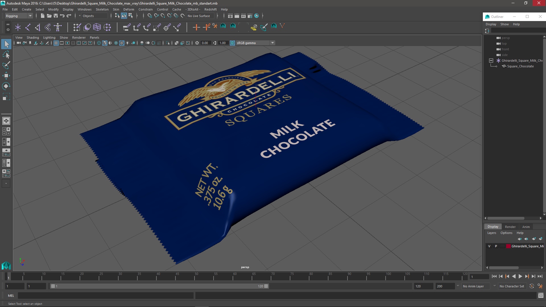Set a key with orange plus icon
Screen dimensions: 546x307
(196, 27)
